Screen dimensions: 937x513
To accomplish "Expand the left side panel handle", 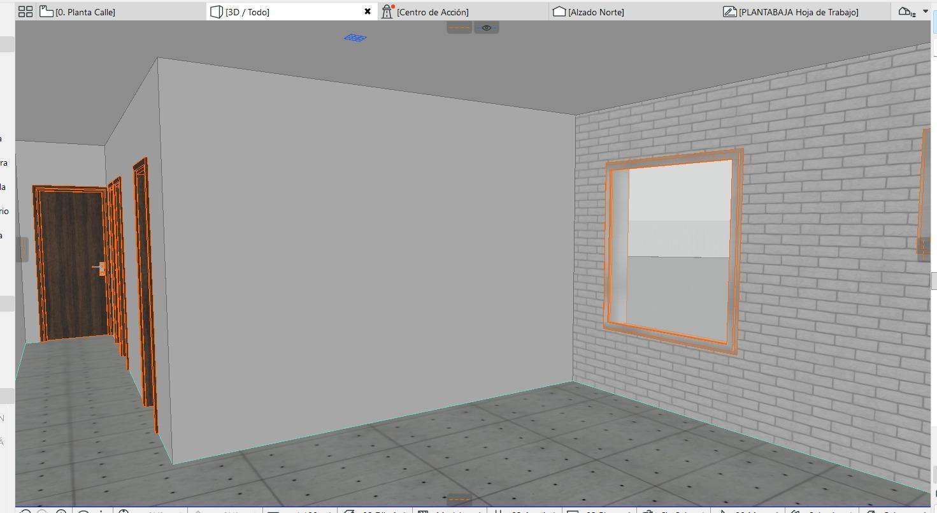I will (22, 249).
